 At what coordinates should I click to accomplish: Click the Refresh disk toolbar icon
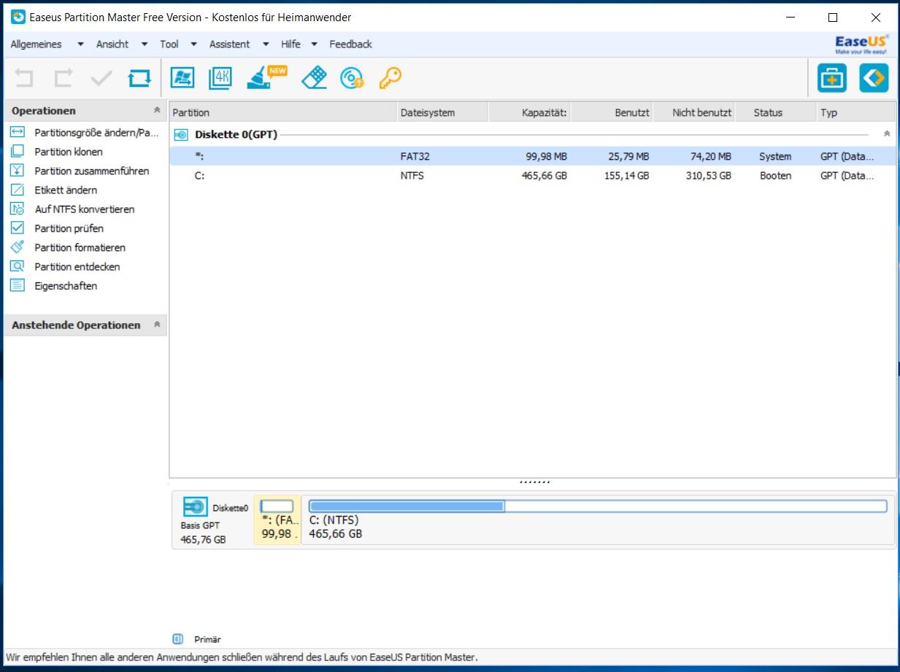click(x=139, y=78)
